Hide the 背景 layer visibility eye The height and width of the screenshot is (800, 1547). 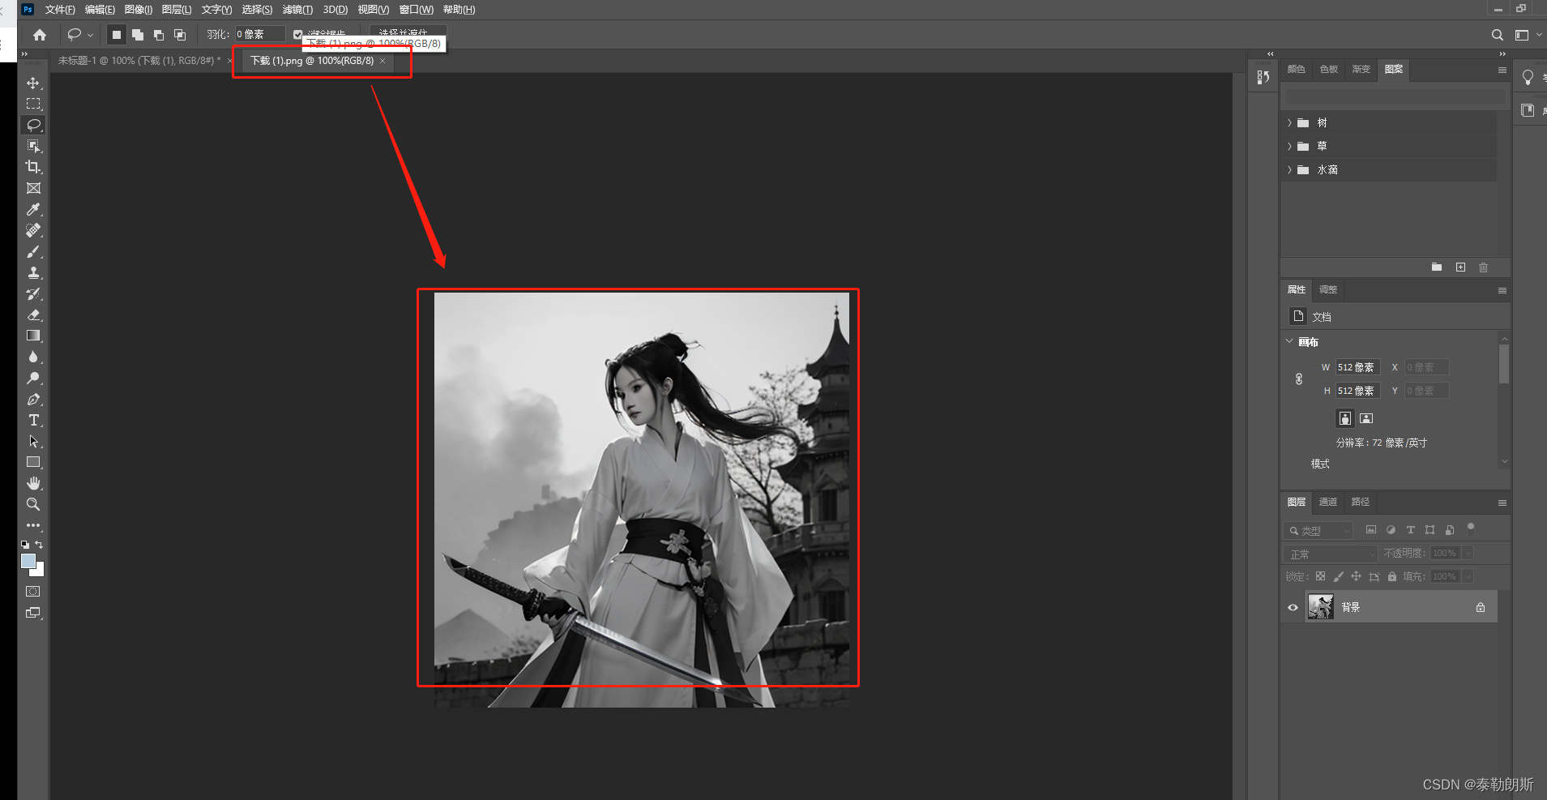pyautogui.click(x=1293, y=607)
